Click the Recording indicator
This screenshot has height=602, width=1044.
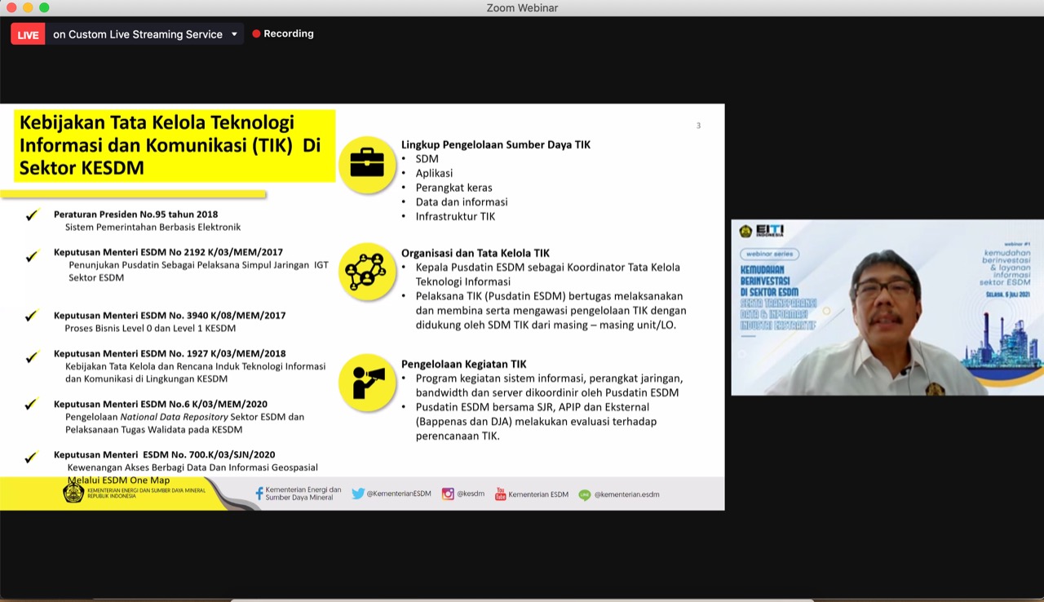283,33
